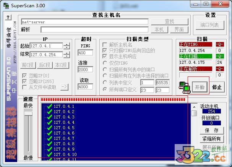This screenshot has height=167, width=232.
Task: Select the 列表中定义 radio option
Action: 105,83
